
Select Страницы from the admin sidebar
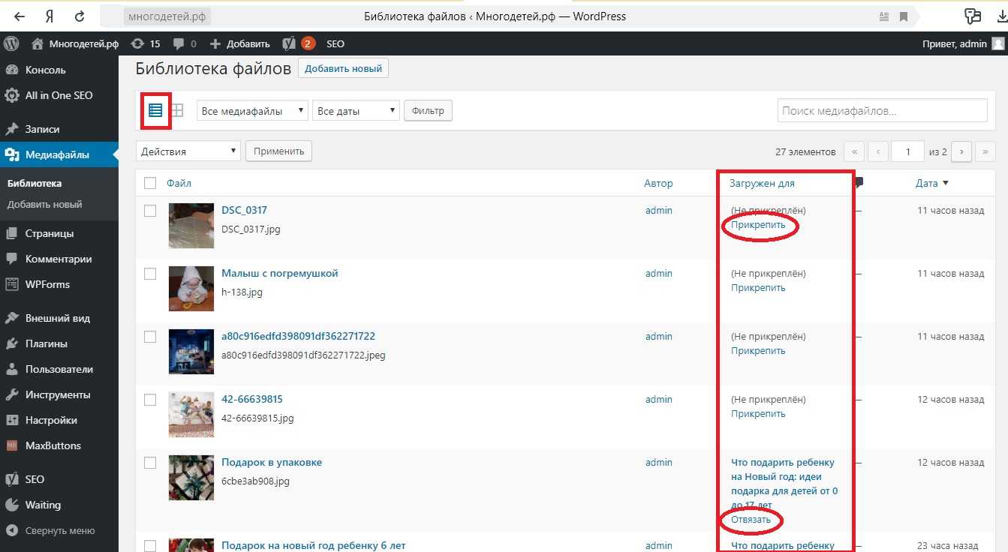pyautogui.click(x=50, y=233)
